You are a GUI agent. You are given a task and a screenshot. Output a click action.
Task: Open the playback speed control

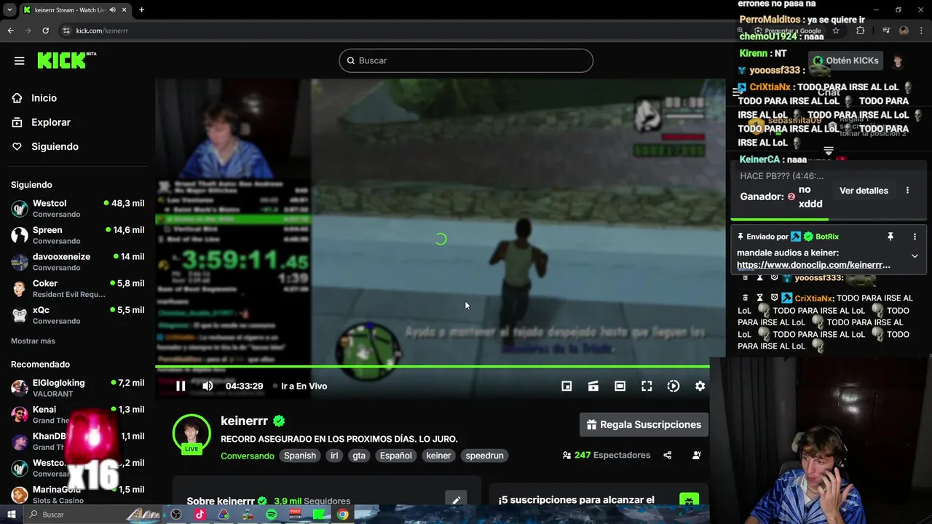(x=674, y=386)
